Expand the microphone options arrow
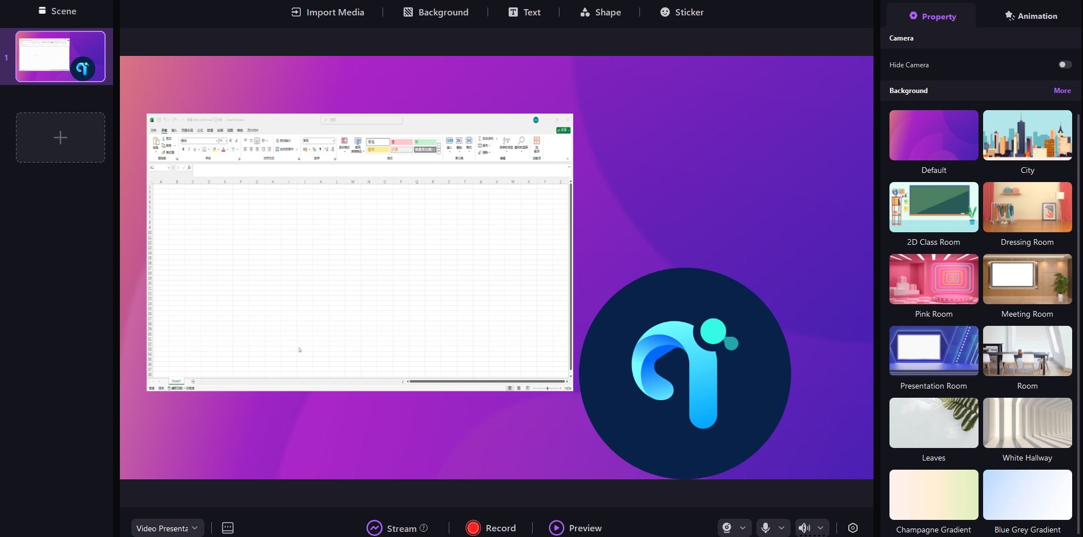The width and height of the screenshot is (1083, 537). 782,528
